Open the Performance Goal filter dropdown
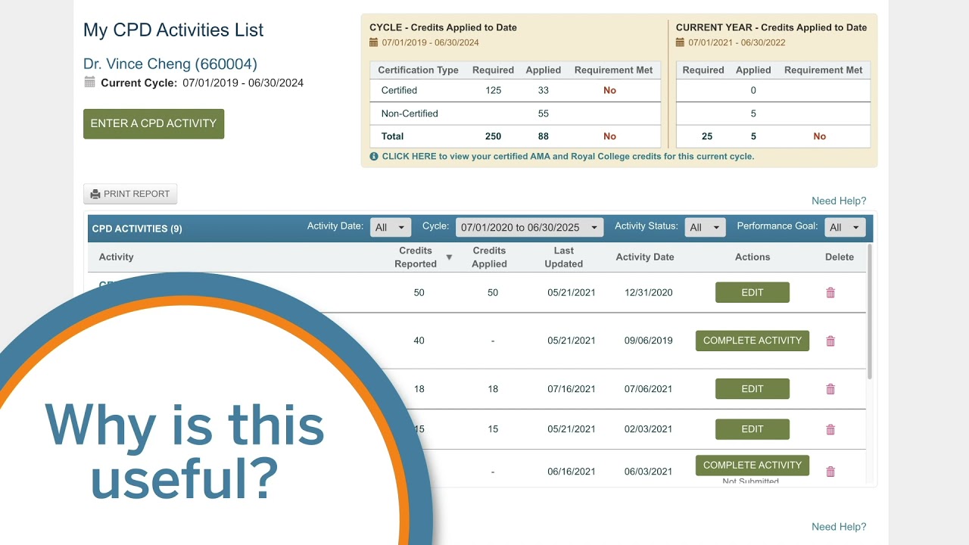The width and height of the screenshot is (969, 545). click(845, 227)
